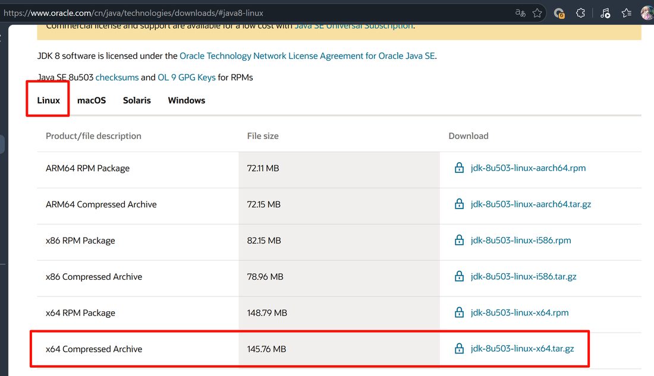Open the browser profile avatar

tap(647, 13)
